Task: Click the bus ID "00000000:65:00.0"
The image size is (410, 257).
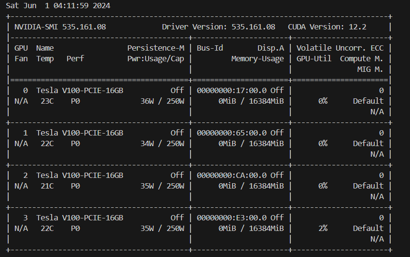Action: tap(232, 133)
